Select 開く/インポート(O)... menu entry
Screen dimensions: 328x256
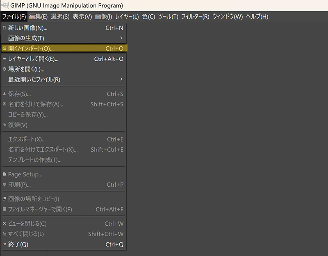click(31, 48)
